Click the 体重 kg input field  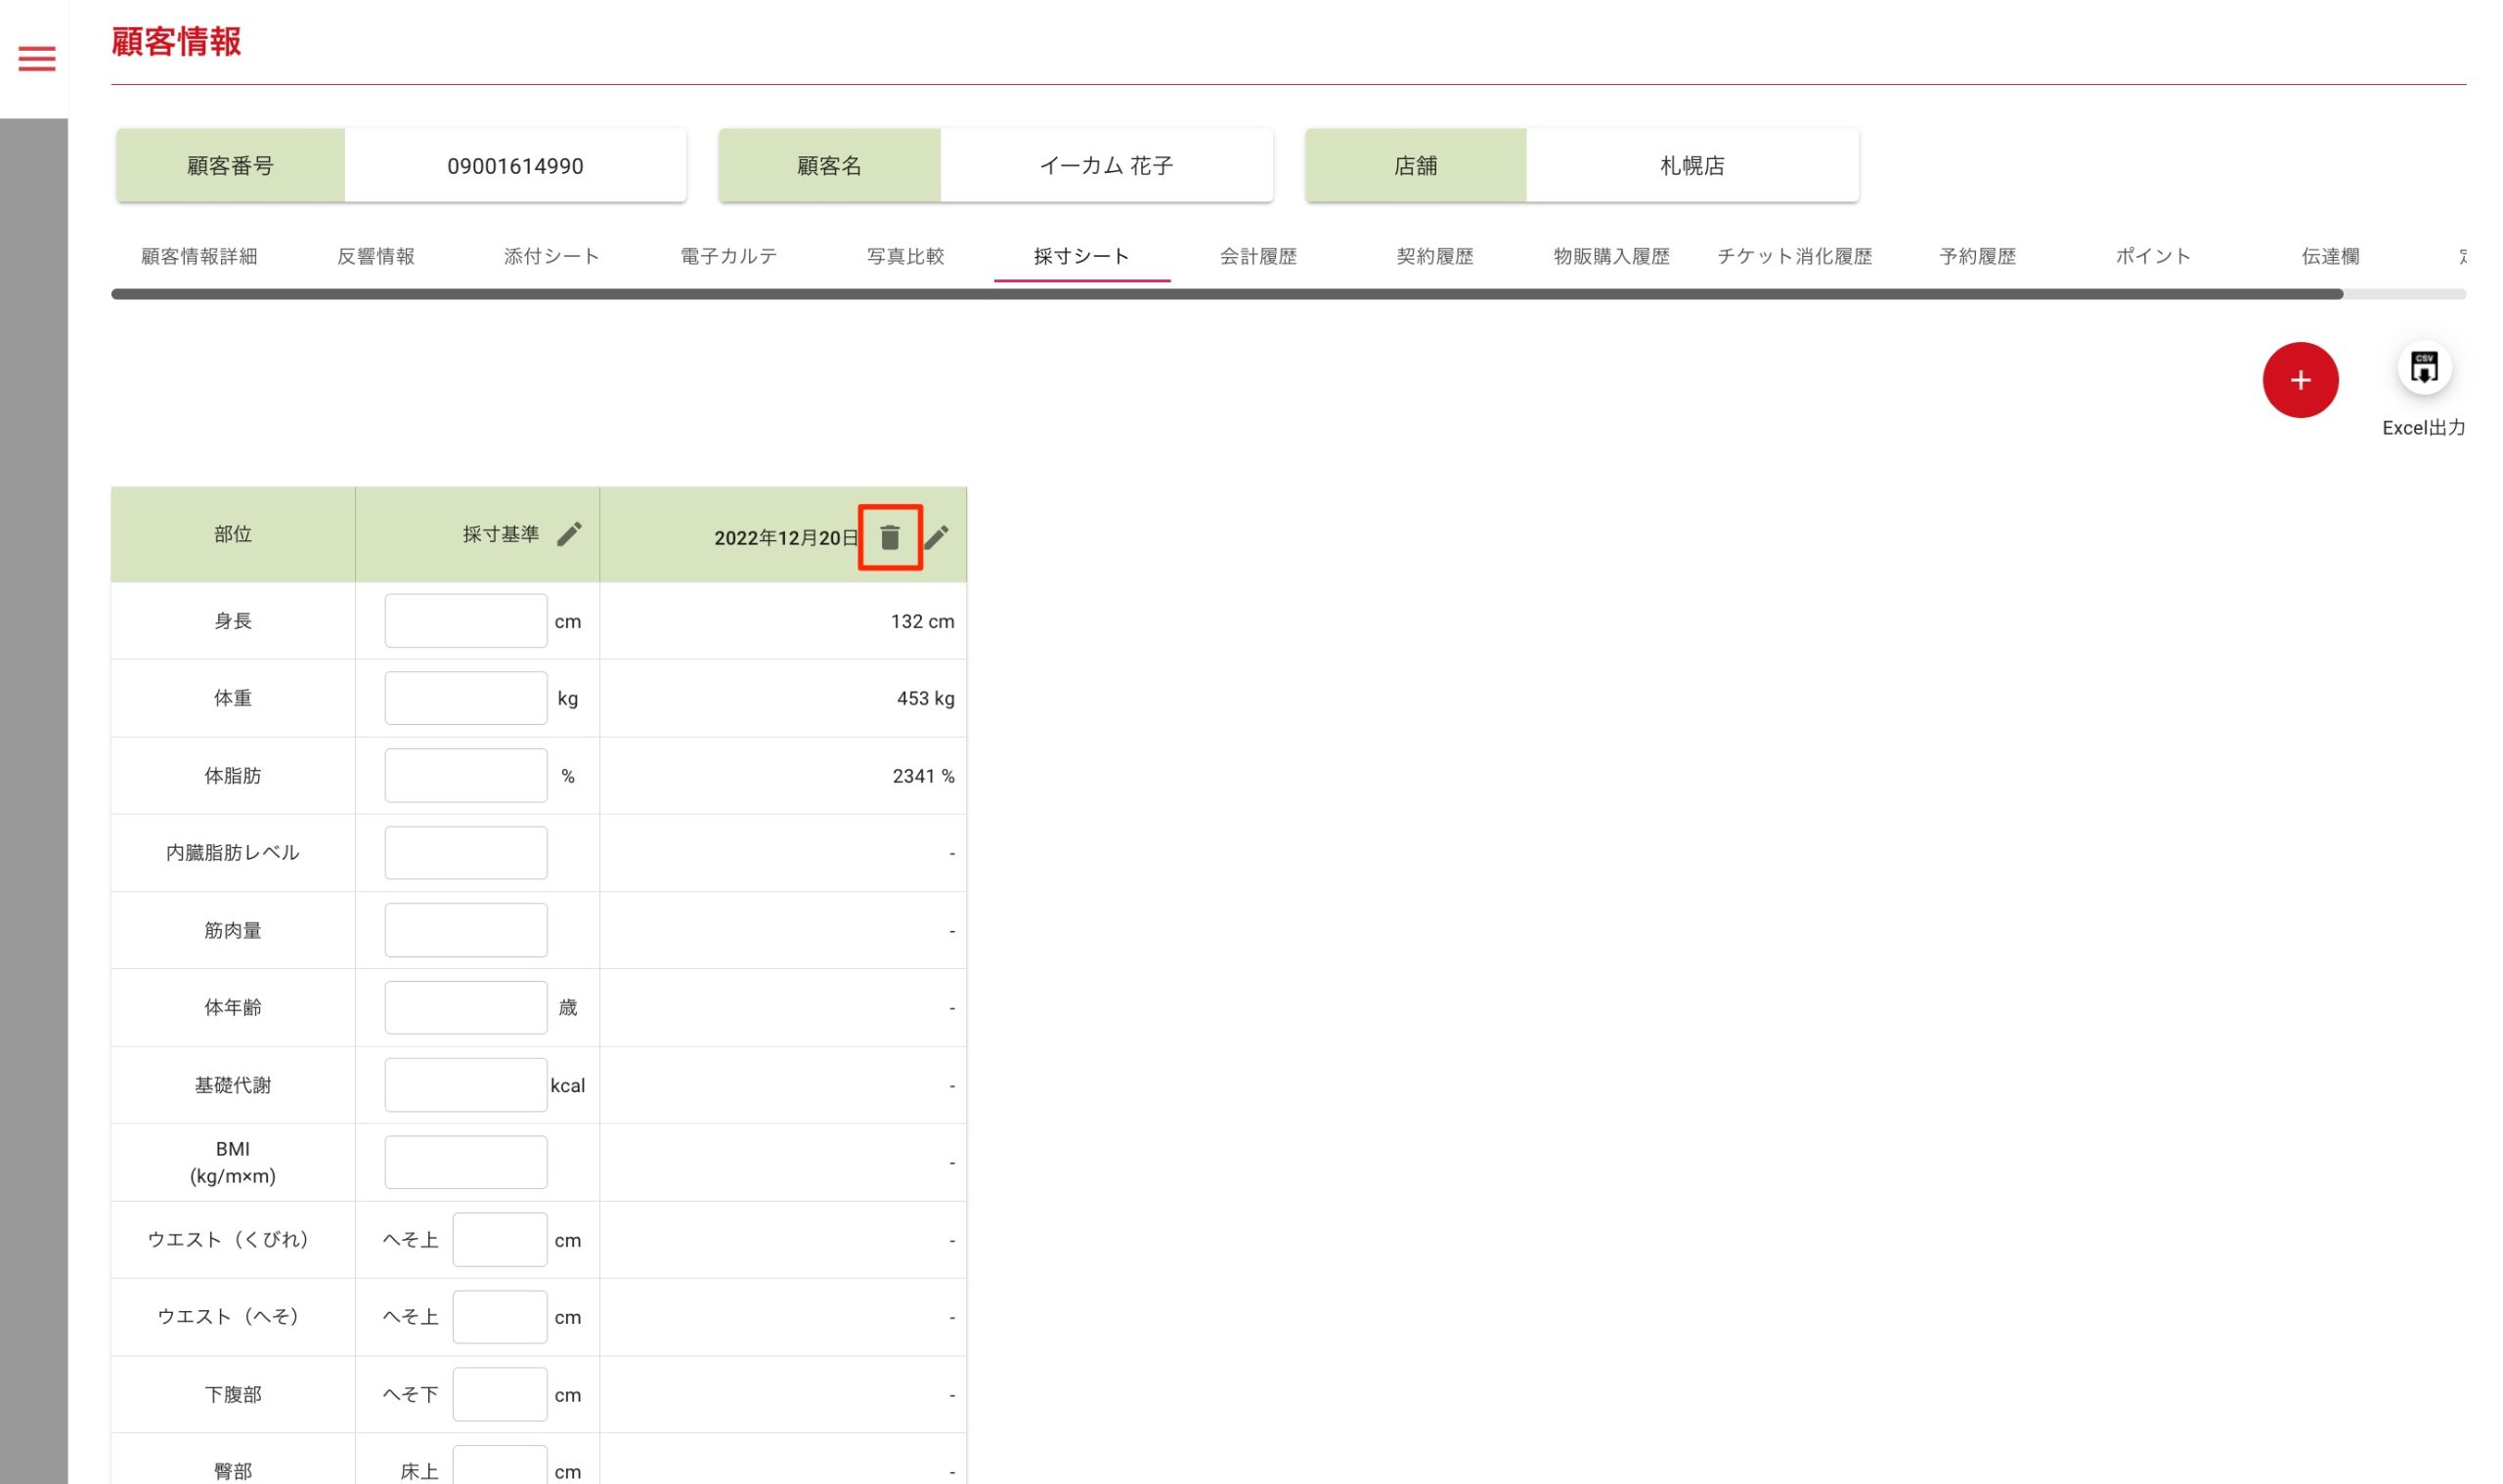click(465, 698)
